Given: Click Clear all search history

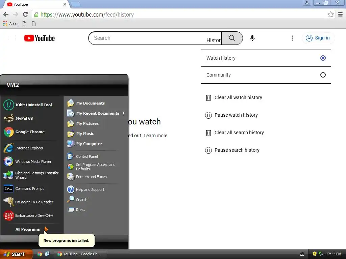Looking at the screenshot, I should pos(235,133).
